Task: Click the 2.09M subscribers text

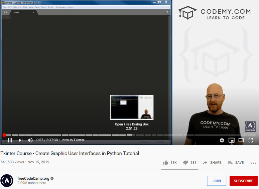Action: [x=32, y=183]
